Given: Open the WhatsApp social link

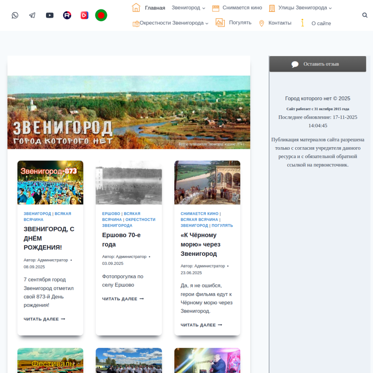Looking at the screenshot, I should (x=15, y=15).
